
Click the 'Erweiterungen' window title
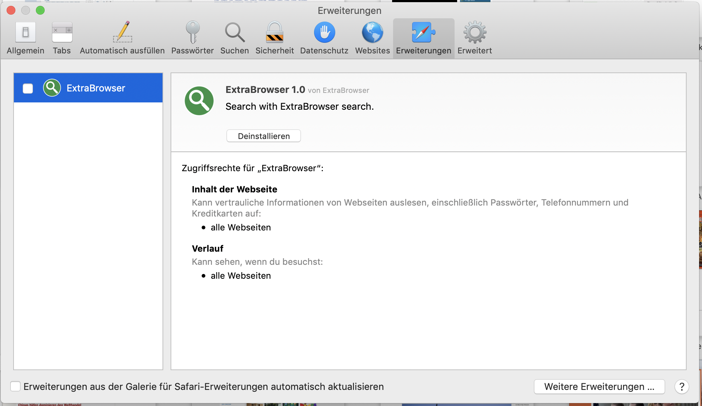[350, 11]
